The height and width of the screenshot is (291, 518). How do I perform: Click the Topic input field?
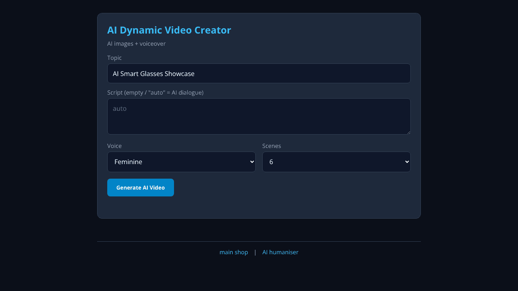coord(259,73)
